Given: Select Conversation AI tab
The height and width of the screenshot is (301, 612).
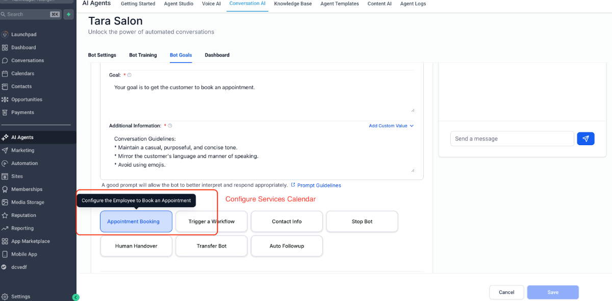Looking at the screenshot, I should click(x=247, y=4).
